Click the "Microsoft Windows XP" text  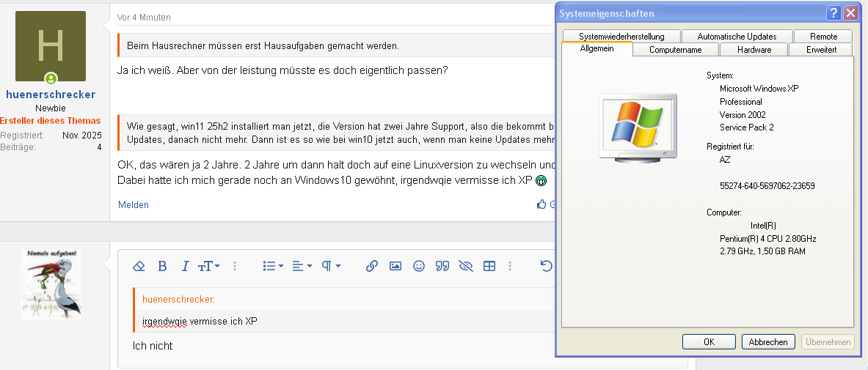[759, 89]
